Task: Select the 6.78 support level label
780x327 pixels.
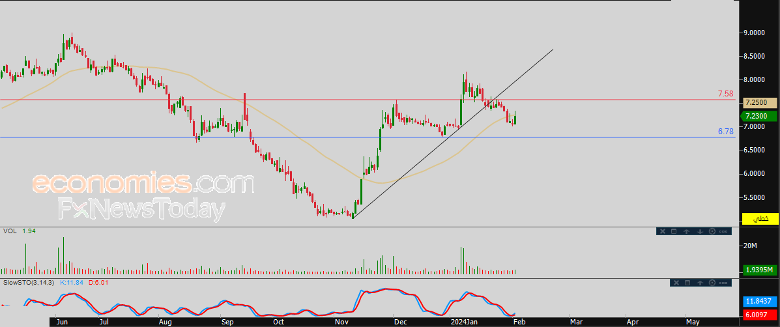Action: (725, 132)
